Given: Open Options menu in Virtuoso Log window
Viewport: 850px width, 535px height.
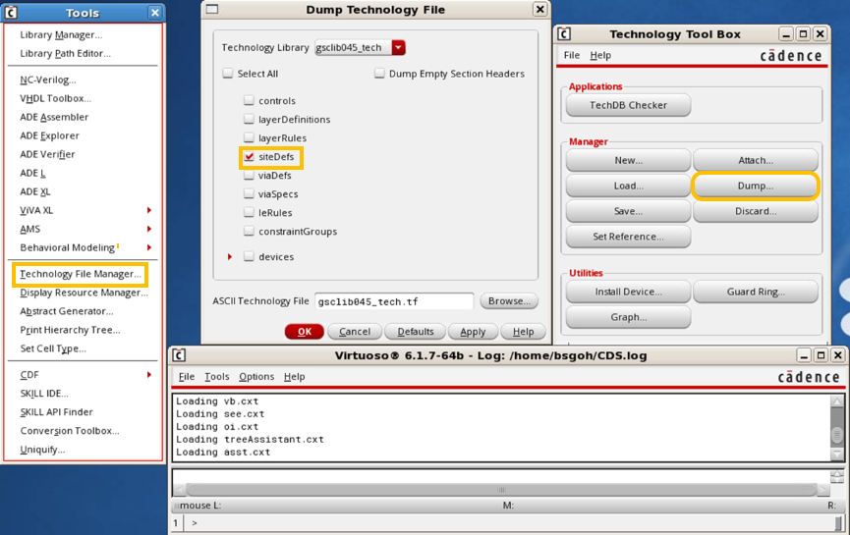Looking at the screenshot, I should click(256, 376).
